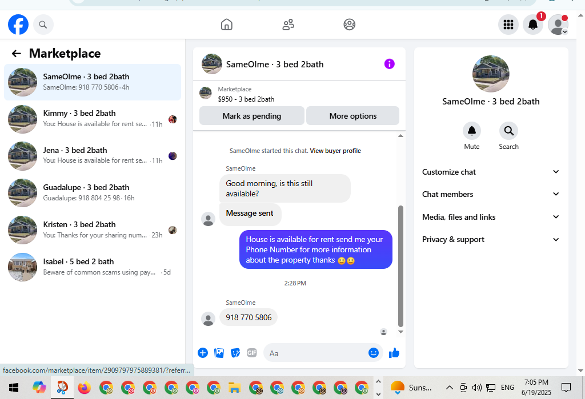
Task: Open the Snipping Tool taskbar icon
Action: (x=62, y=388)
